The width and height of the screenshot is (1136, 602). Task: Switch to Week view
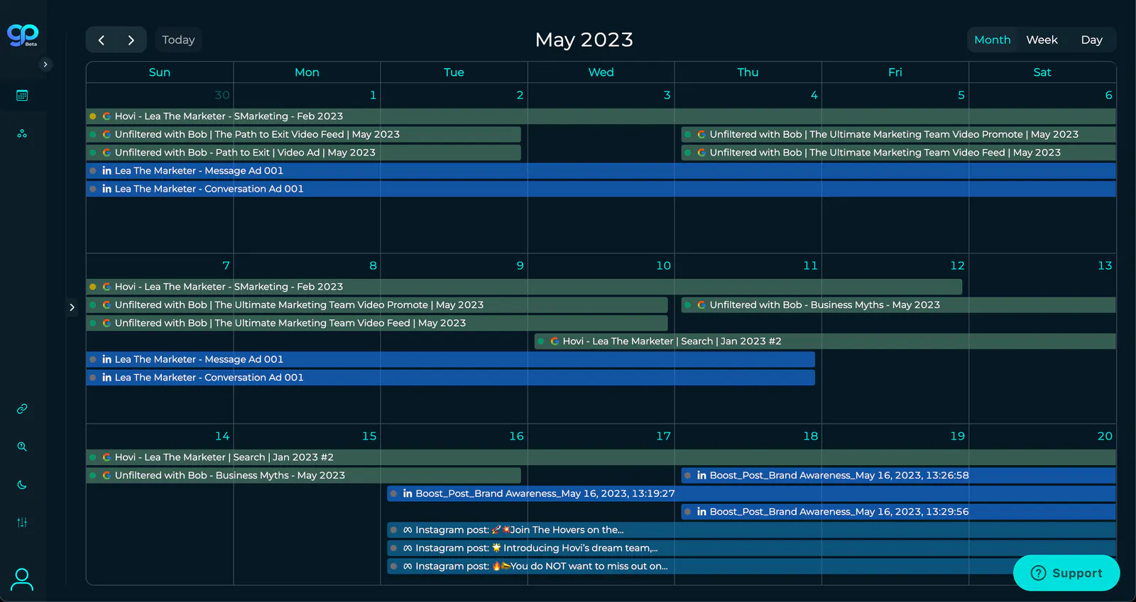[x=1042, y=40]
